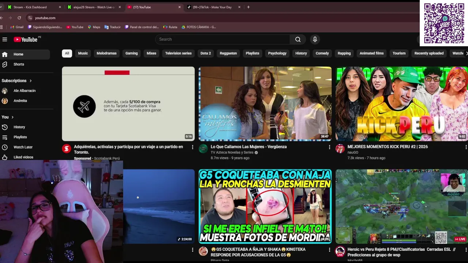Viewport: 468px width, 263px height.
Task: Select the Mixes filter chip
Action: click(x=151, y=53)
